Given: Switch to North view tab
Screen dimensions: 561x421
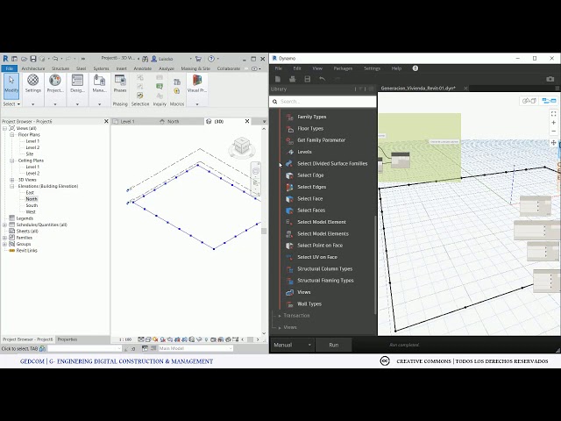Looking at the screenshot, I should pyautogui.click(x=174, y=122).
